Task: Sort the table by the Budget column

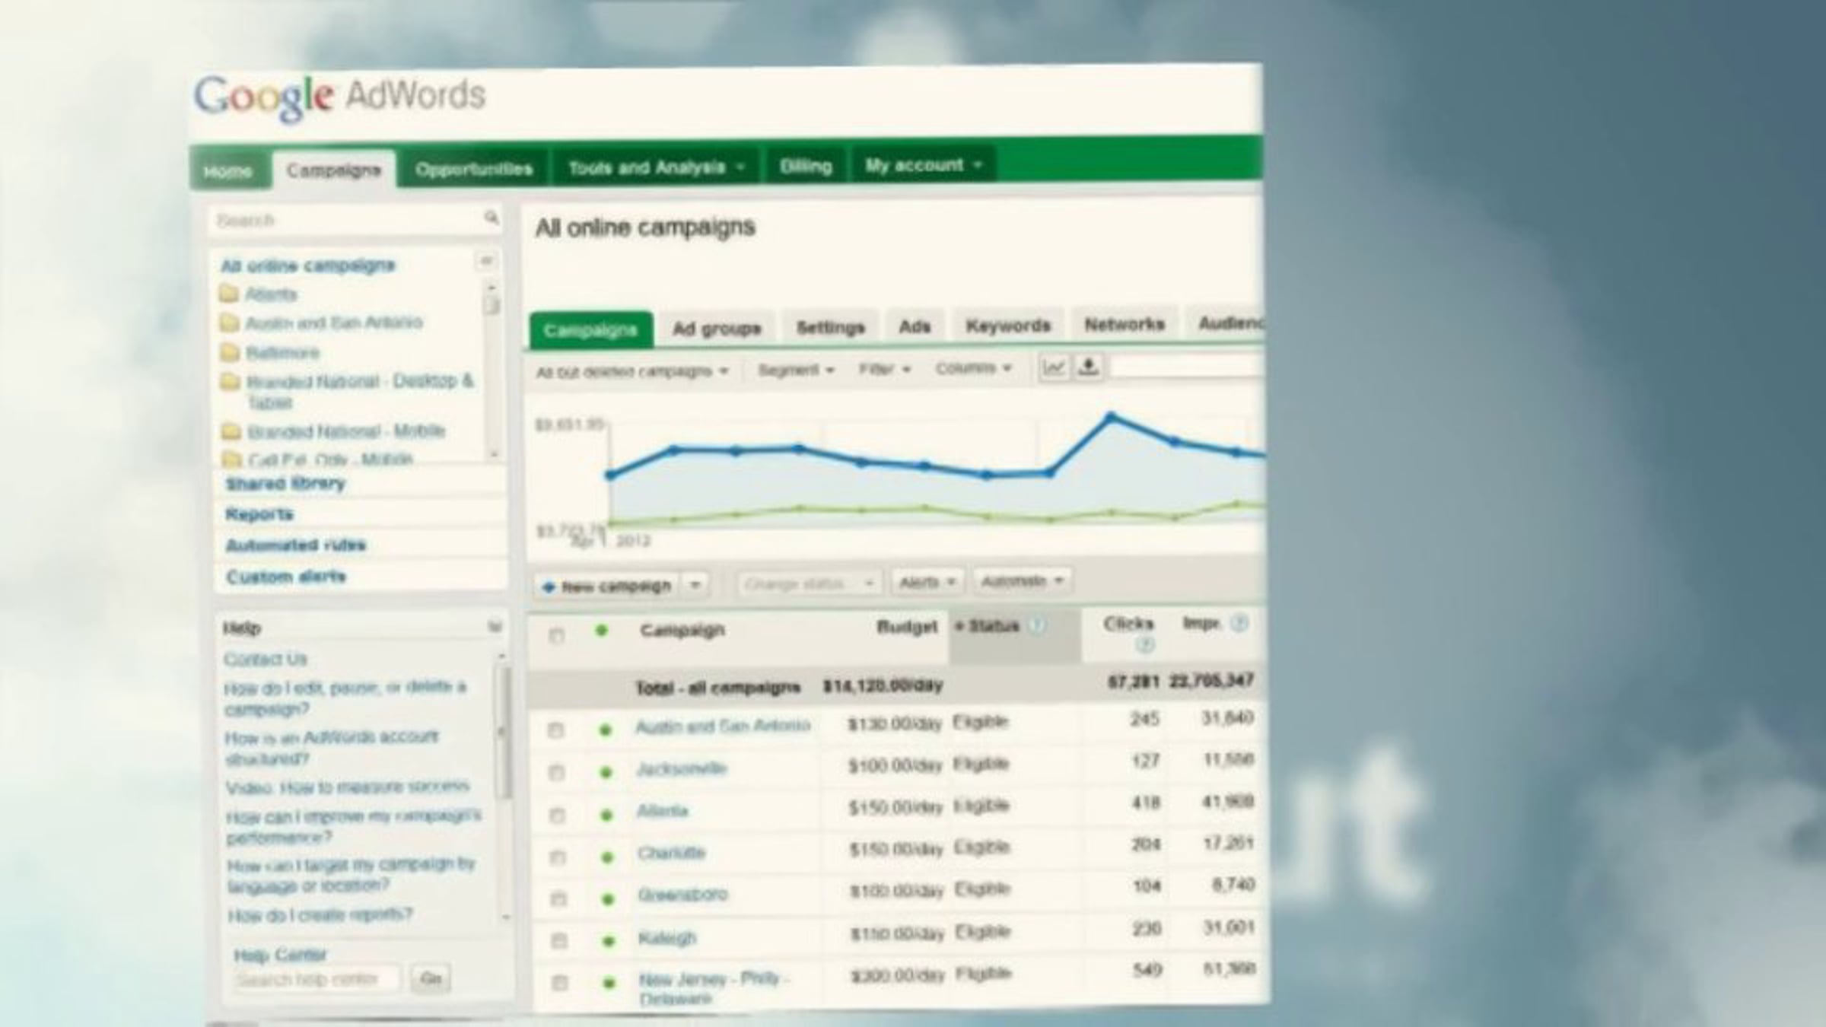Action: (x=907, y=627)
